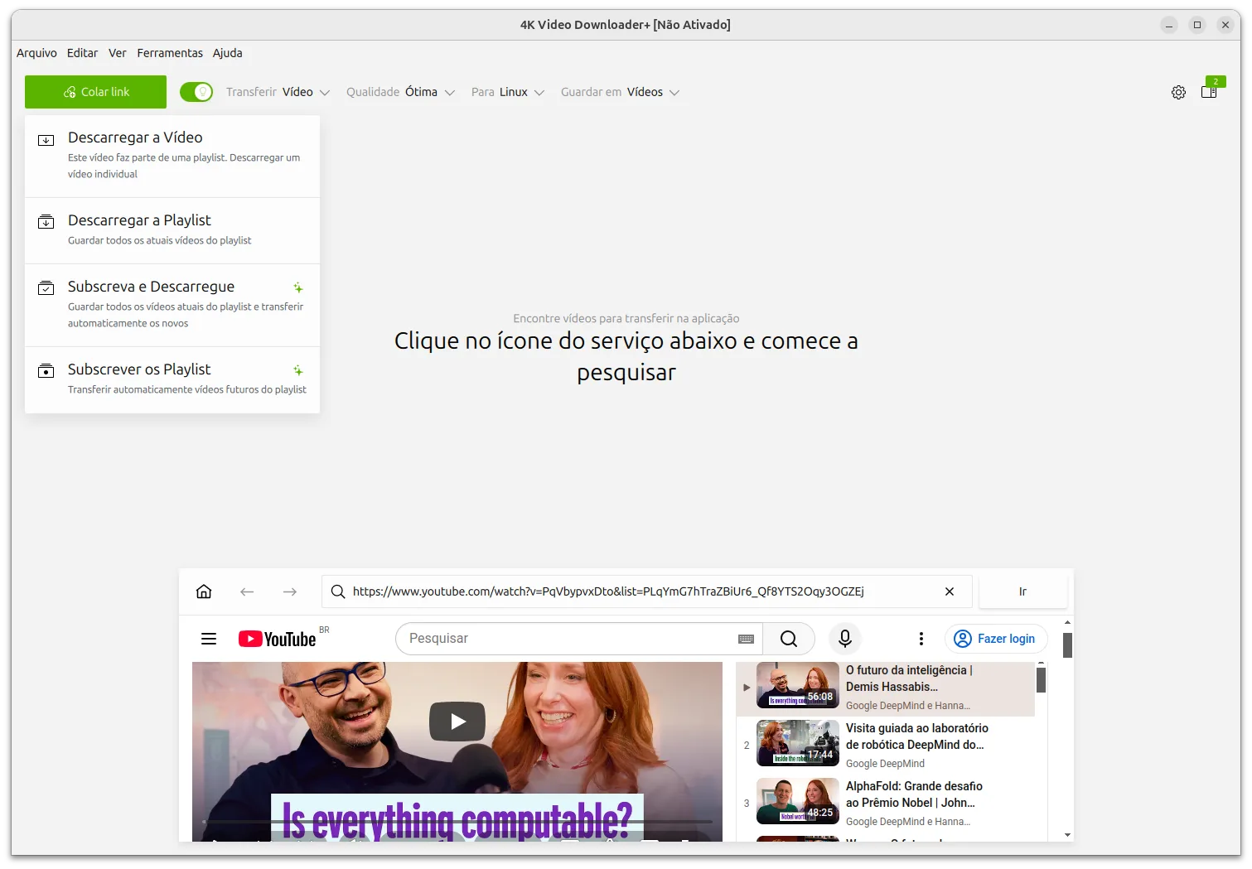This screenshot has height=869, width=1252.
Task: Clear the URL with the X icon
Action: coord(950,591)
